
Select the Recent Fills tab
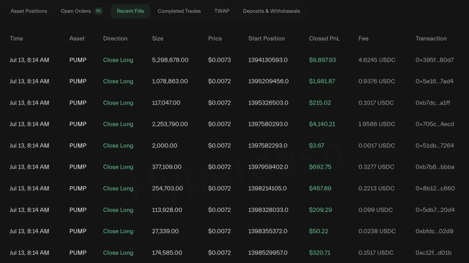coord(130,11)
